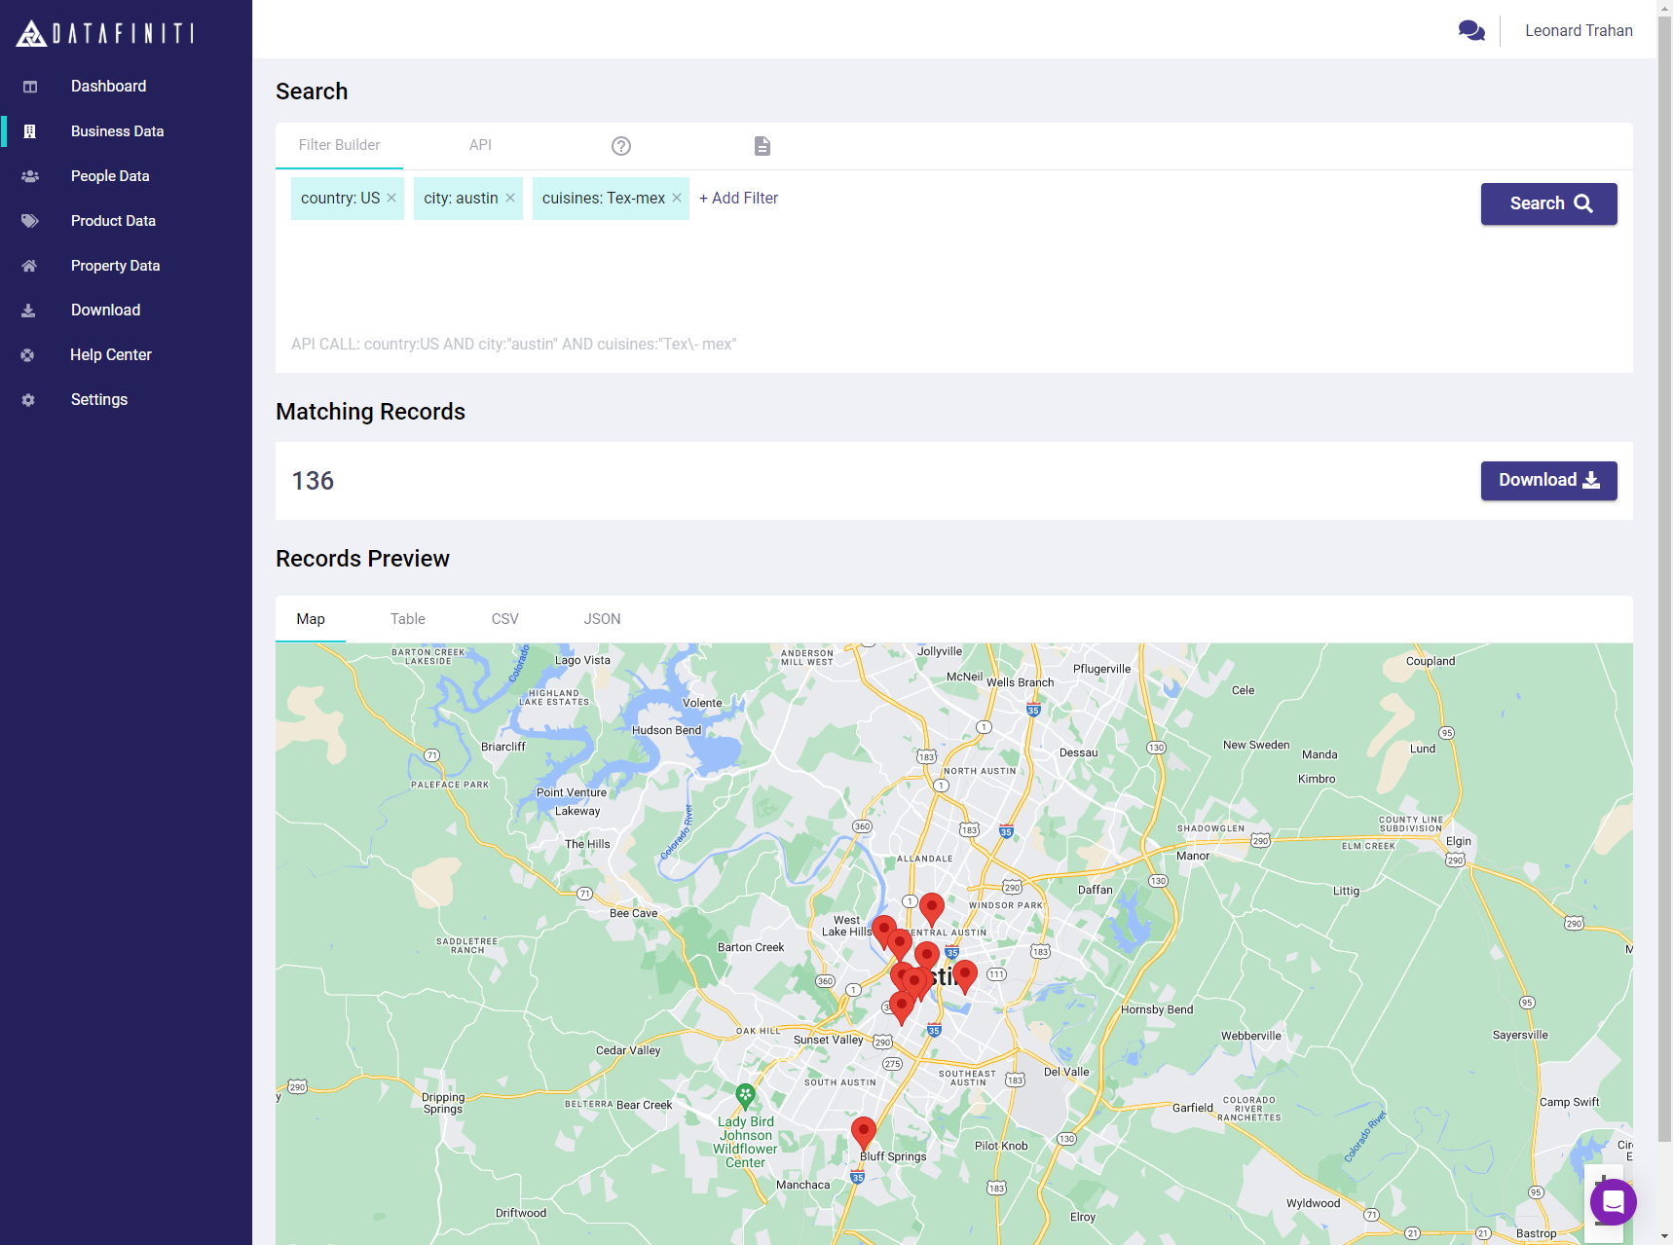Go to People Data section
This screenshot has height=1245, width=1673.
tap(110, 176)
